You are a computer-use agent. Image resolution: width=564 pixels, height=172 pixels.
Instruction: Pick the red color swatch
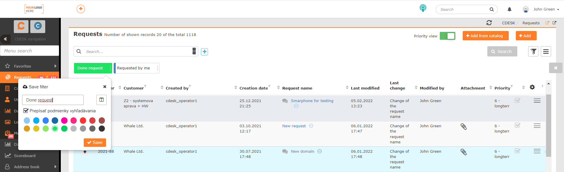83,120
